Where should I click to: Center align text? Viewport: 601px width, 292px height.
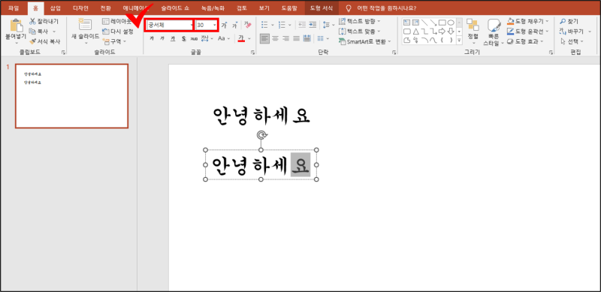pyautogui.click(x=275, y=38)
